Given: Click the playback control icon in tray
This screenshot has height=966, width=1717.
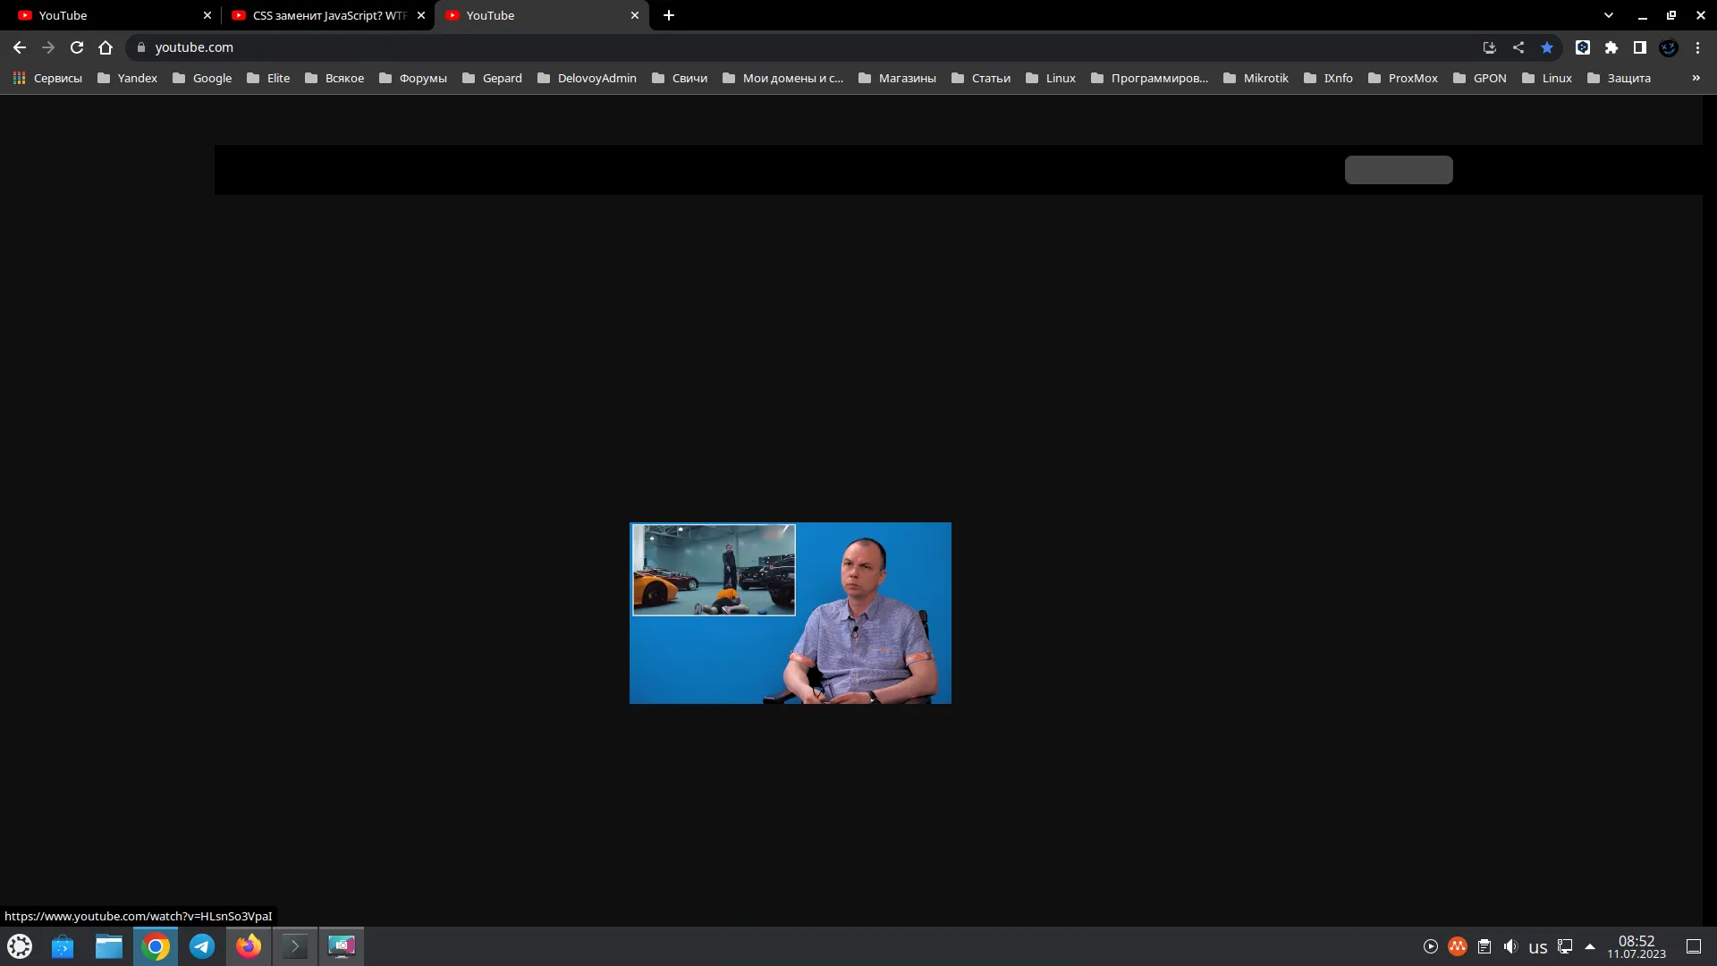Looking at the screenshot, I should point(1431,946).
